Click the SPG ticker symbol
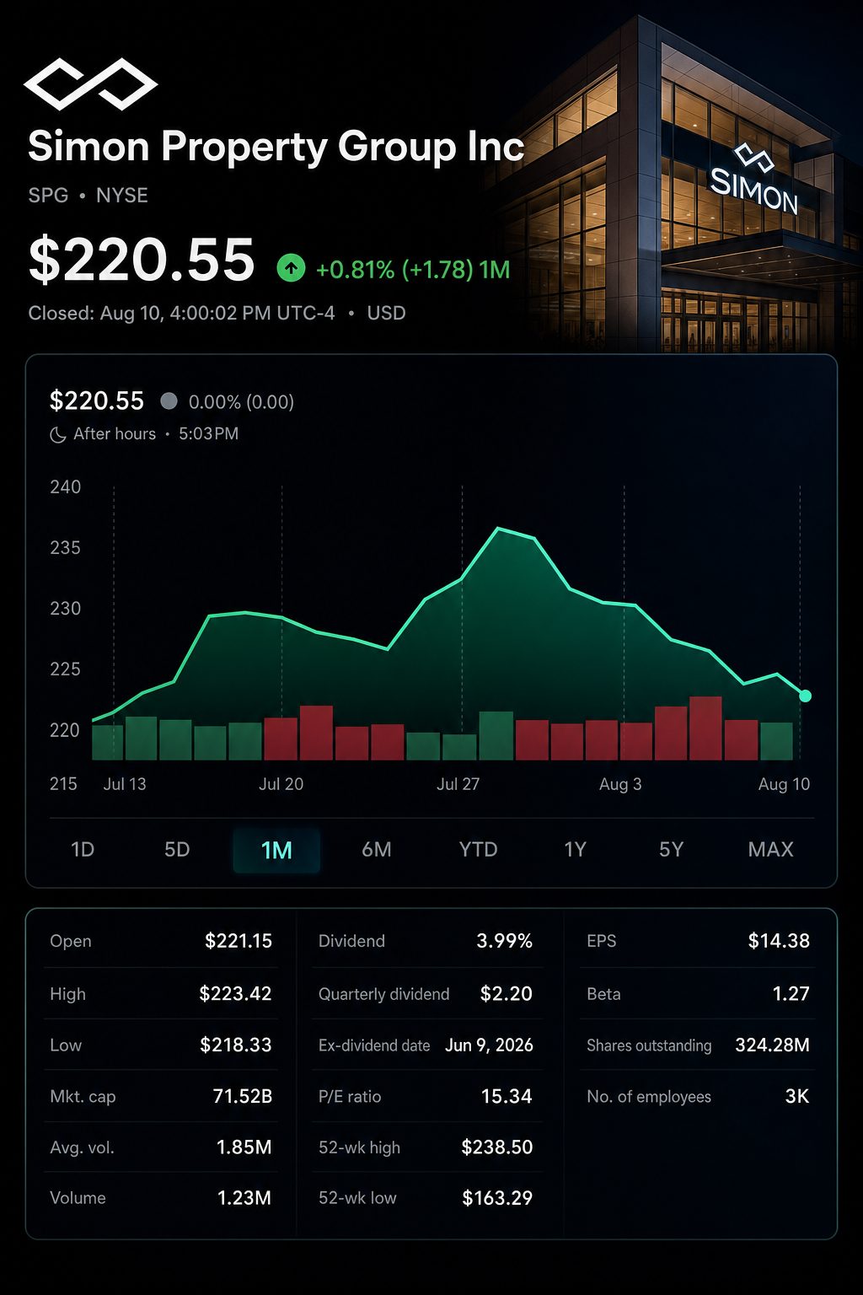This screenshot has height=1295, width=863. [48, 195]
